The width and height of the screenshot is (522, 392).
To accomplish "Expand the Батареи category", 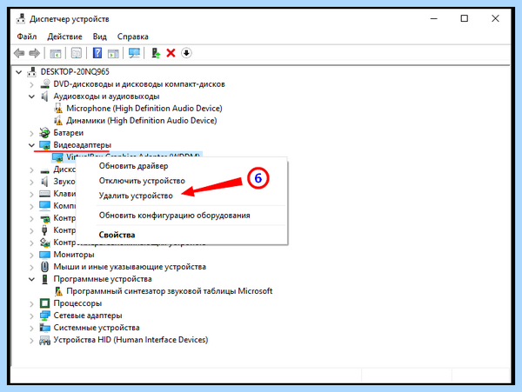I will pyautogui.click(x=31, y=134).
